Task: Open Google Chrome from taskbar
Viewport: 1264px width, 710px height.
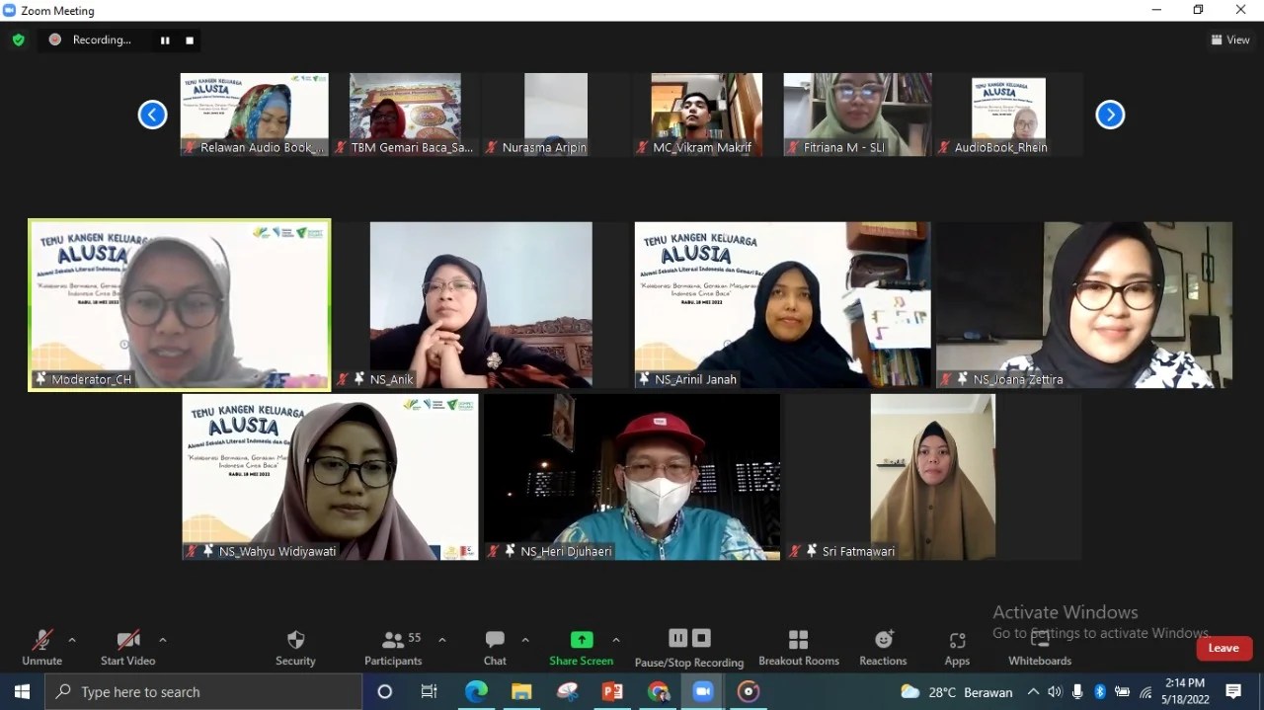Action: coord(658,692)
